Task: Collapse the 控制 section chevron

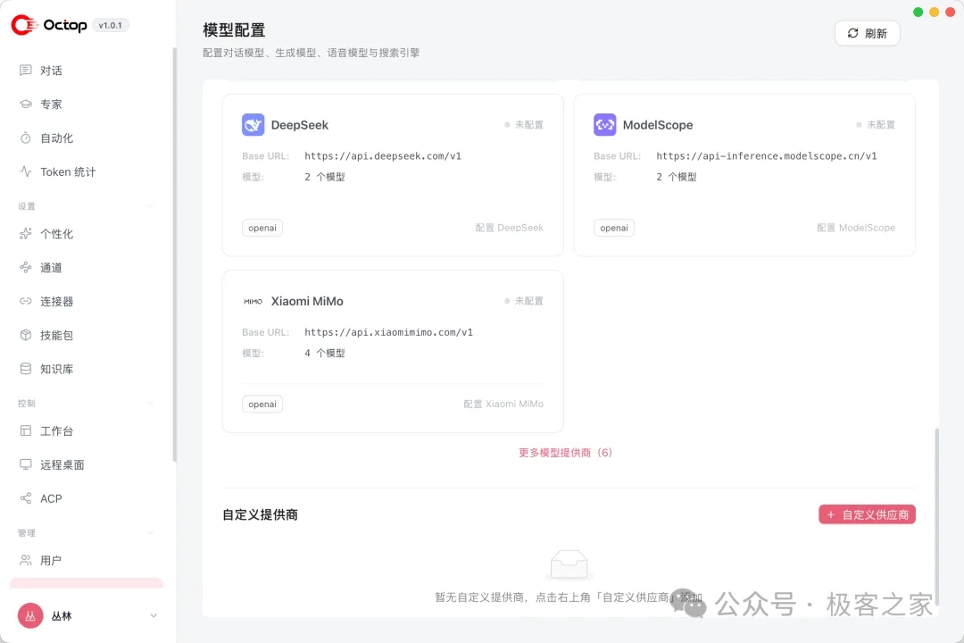Action: (151, 403)
